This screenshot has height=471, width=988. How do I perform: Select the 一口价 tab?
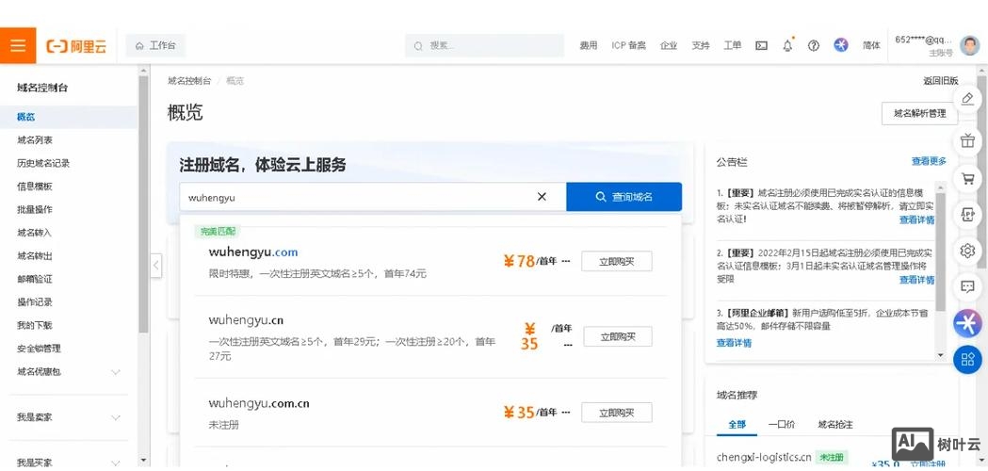(x=782, y=424)
